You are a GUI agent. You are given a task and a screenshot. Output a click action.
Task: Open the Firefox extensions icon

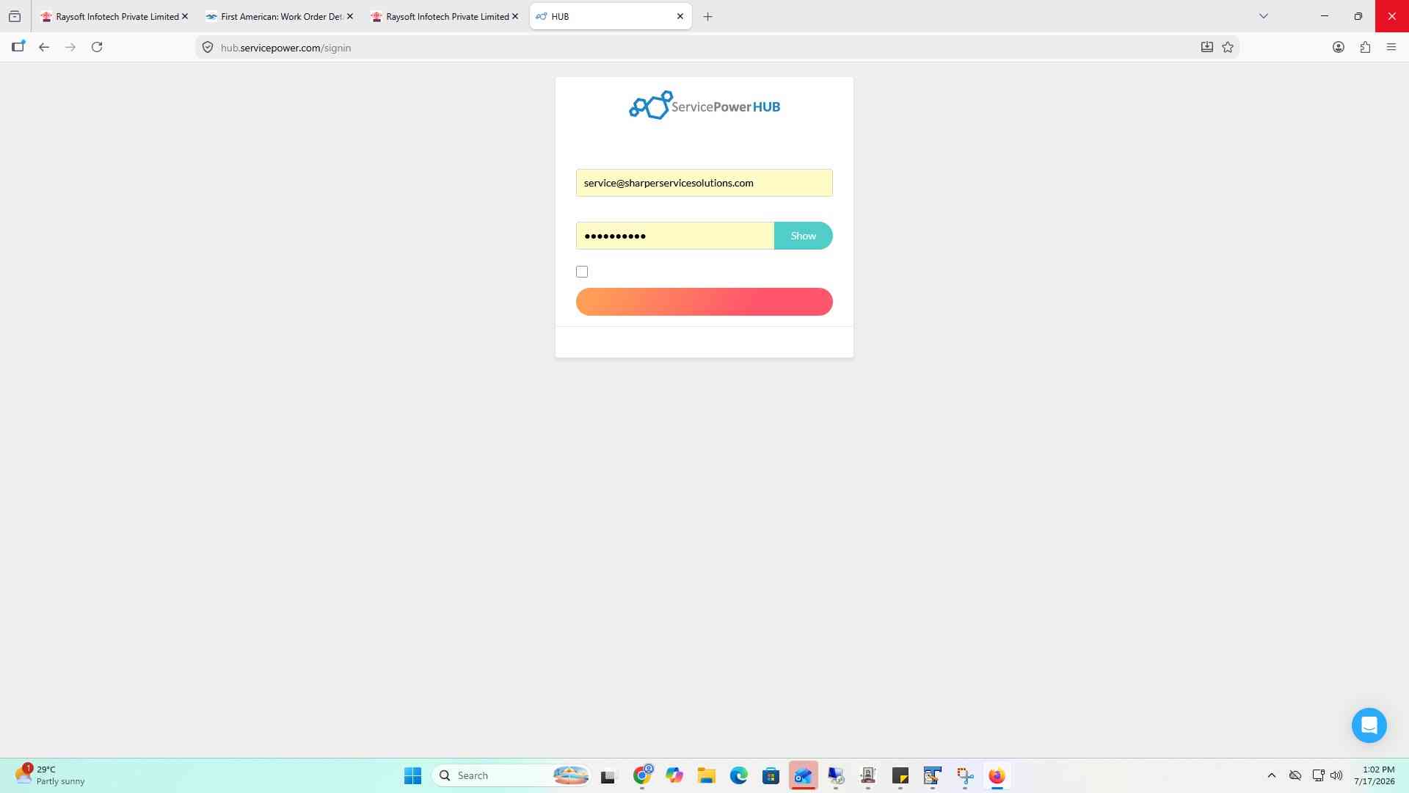pyautogui.click(x=1365, y=47)
